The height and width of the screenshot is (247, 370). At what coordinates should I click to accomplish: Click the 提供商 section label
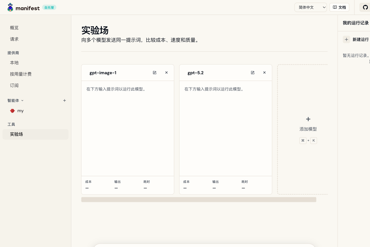(x=13, y=53)
